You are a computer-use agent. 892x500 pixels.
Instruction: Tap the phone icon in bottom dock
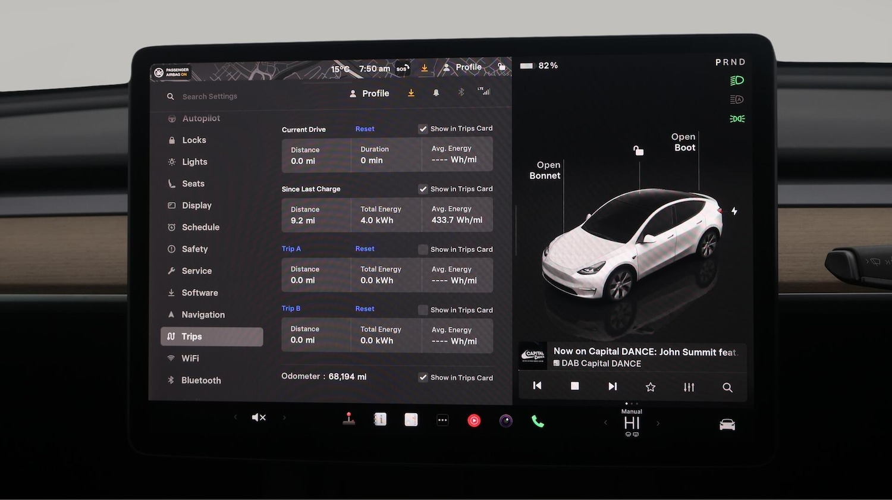[538, 422]
